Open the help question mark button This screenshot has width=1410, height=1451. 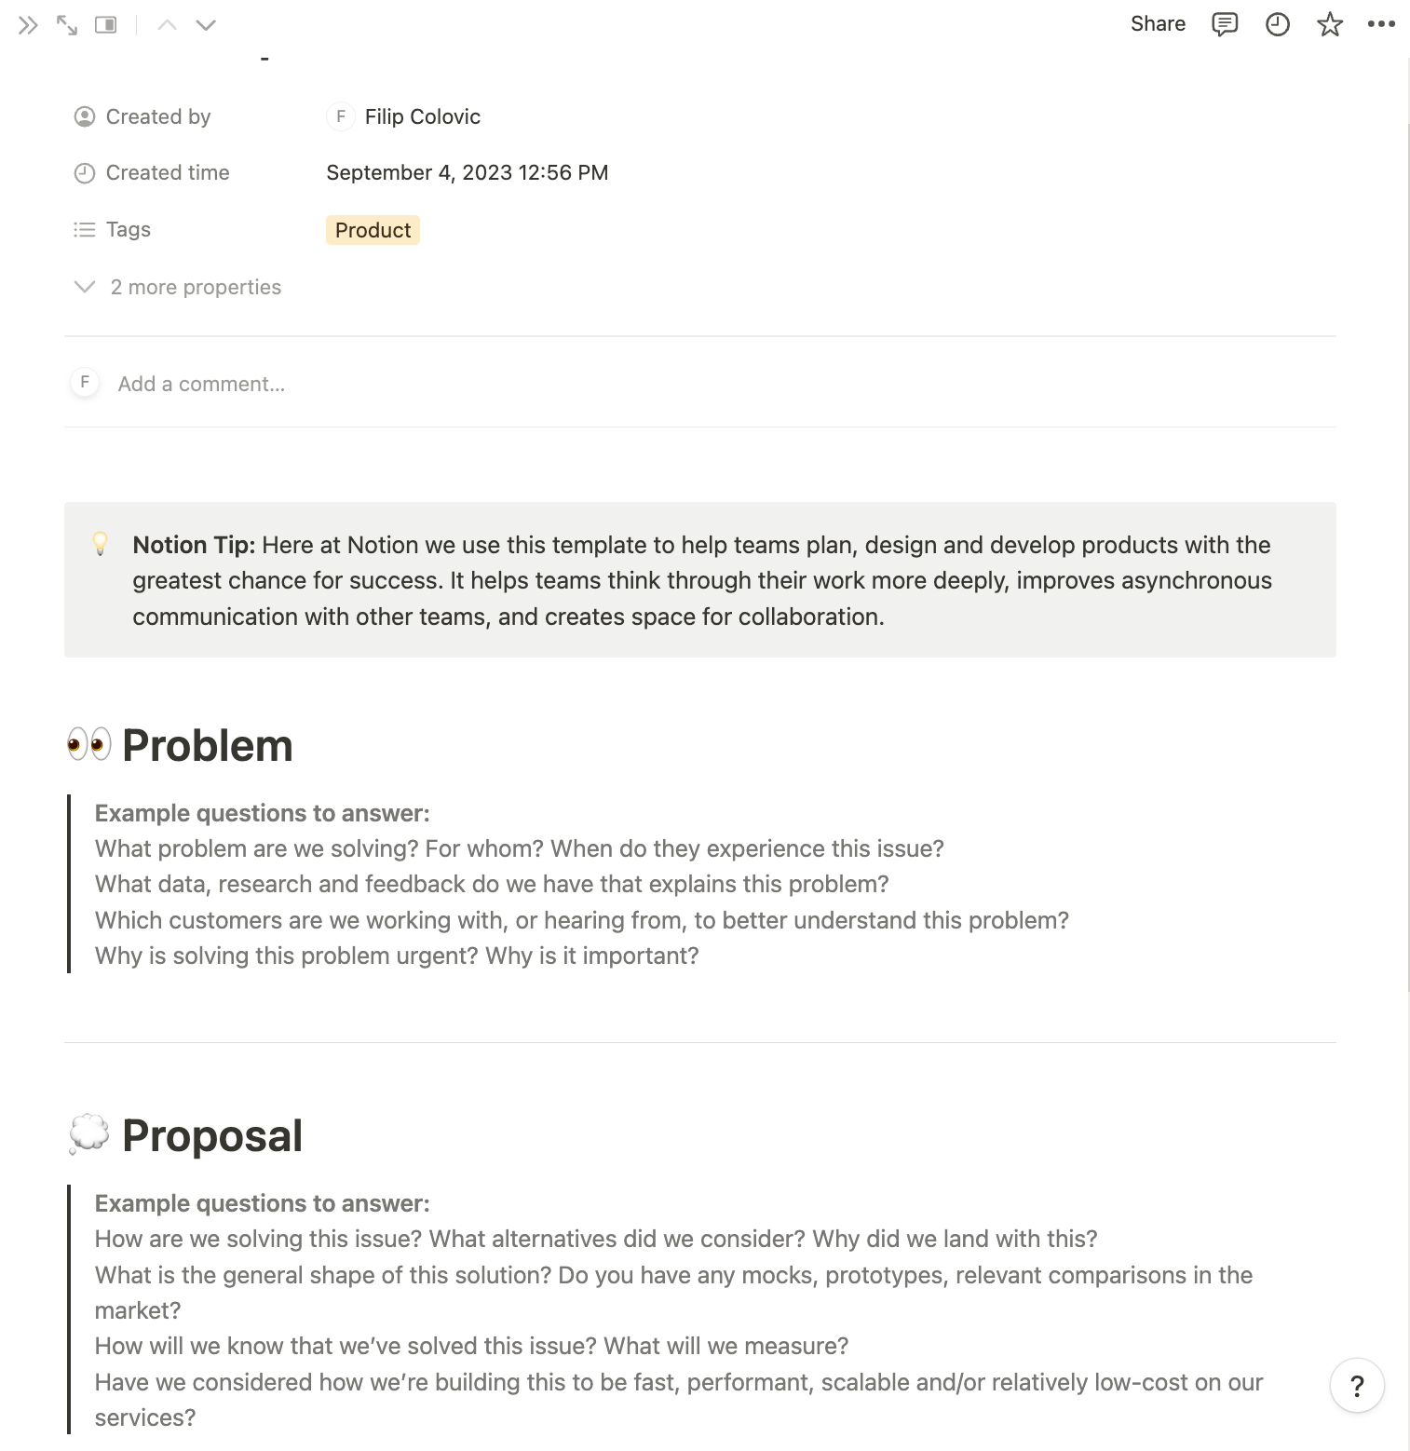[1357, 1386]
